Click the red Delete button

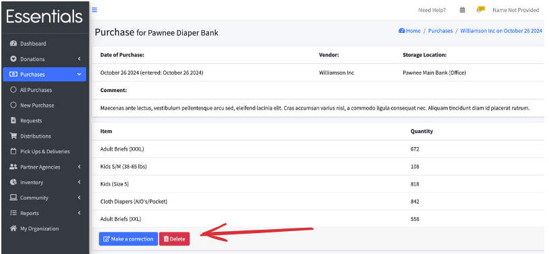click(174, 239)
